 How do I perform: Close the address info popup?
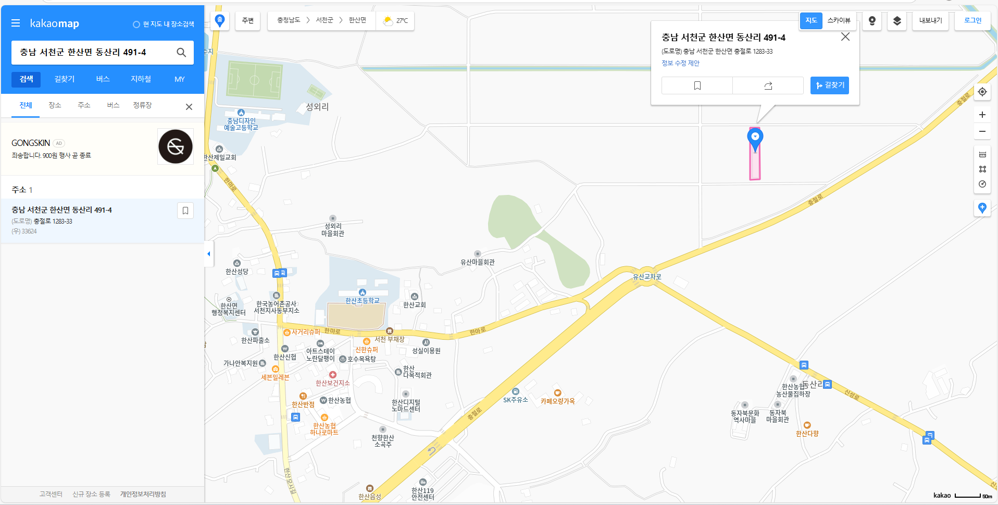pos(845,36)
